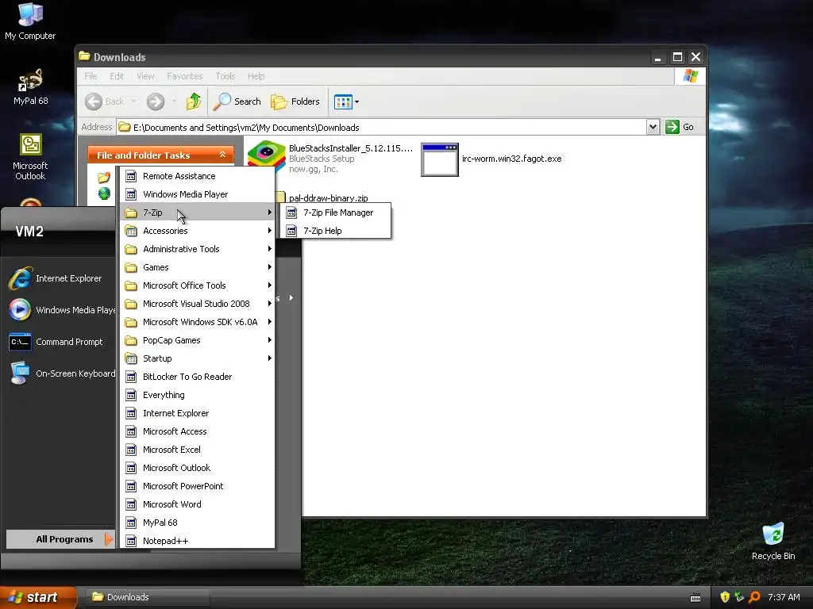813x609 pixels.
Task: Collapse File and Folder Tasks panel
Action: click(x=222, y=155)
